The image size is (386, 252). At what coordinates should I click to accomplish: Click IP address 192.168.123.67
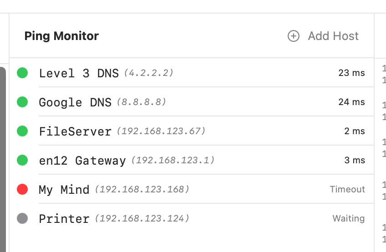point(161,131)
